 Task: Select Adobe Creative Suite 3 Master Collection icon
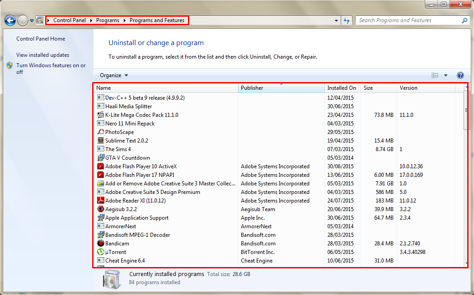[x=101, y=184]
